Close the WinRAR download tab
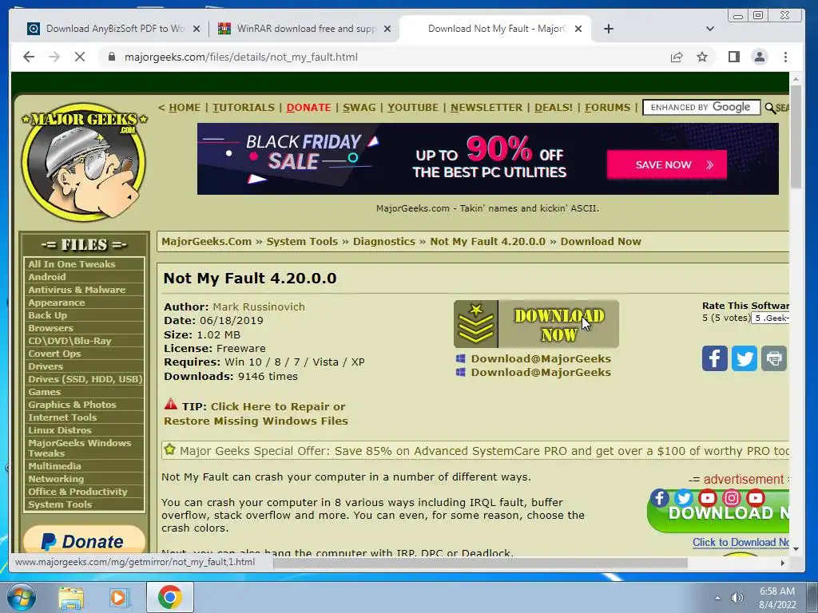Screen dimensions: 818x613 click(387, 29)
